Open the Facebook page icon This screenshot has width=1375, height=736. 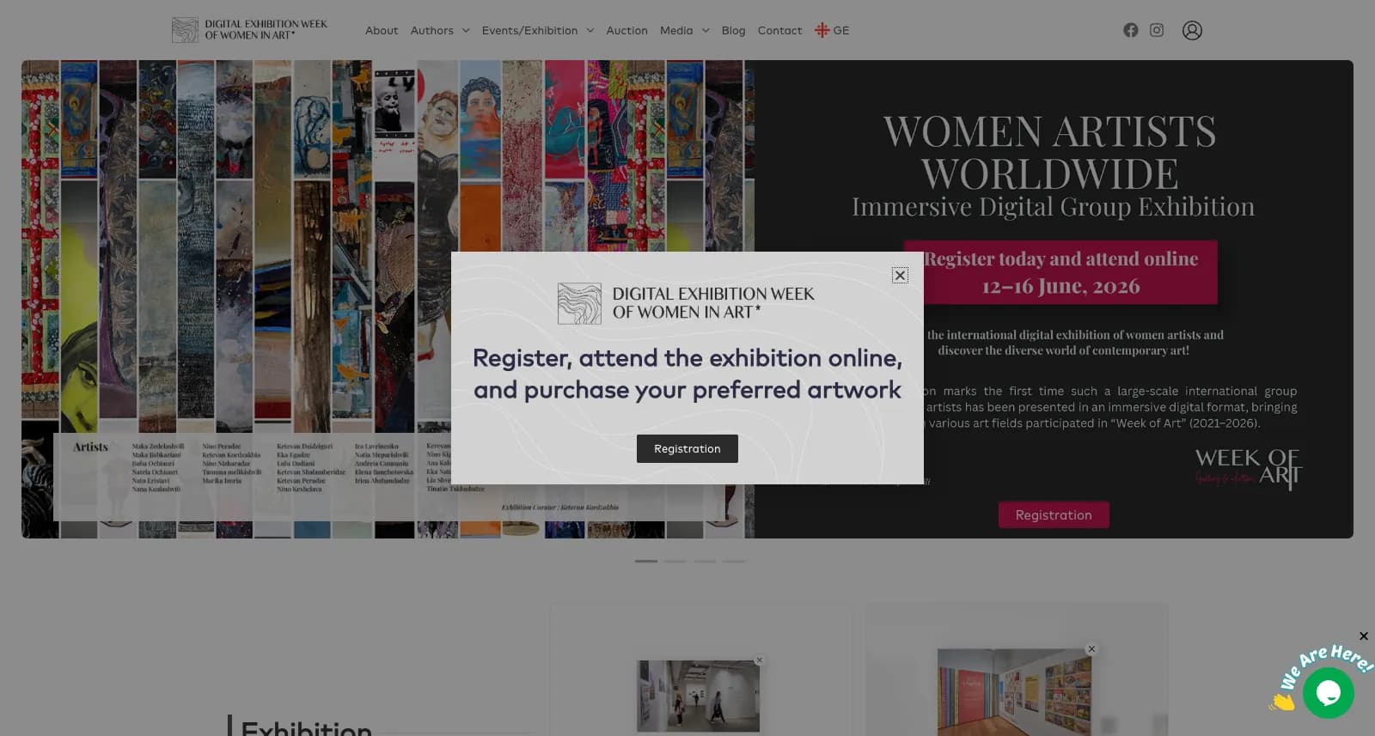click(1131, 30)
